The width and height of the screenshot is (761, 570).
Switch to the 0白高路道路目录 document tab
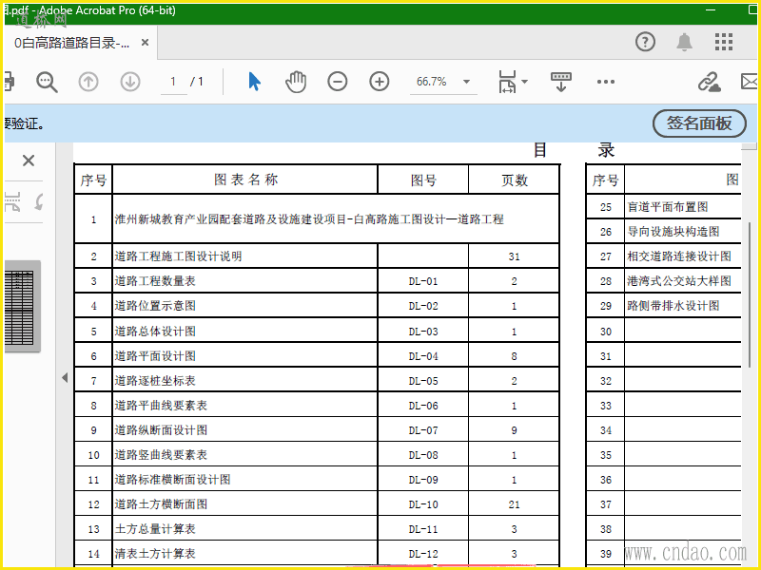[x=72, y=43]
